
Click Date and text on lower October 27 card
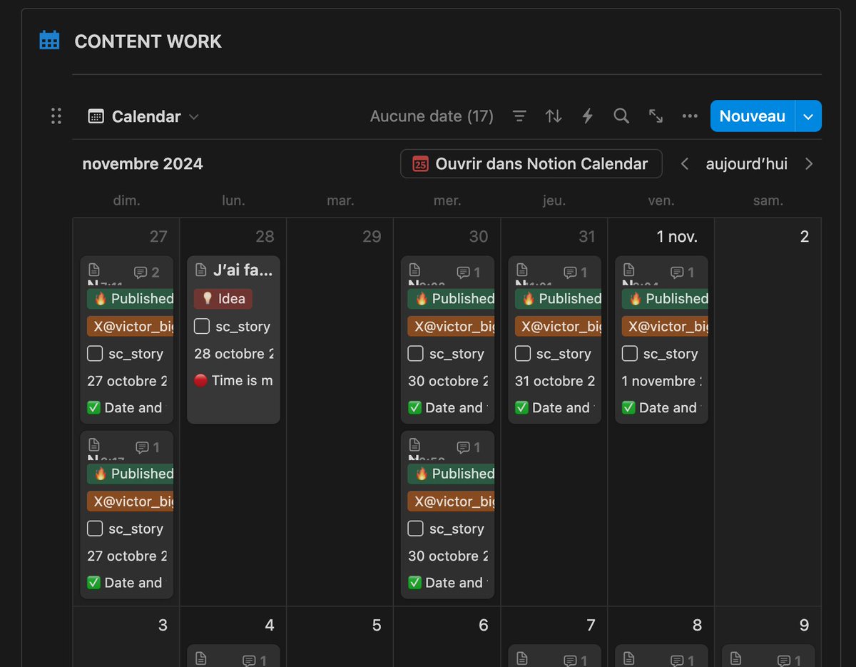pyautogui.click(x=125, y=583)
